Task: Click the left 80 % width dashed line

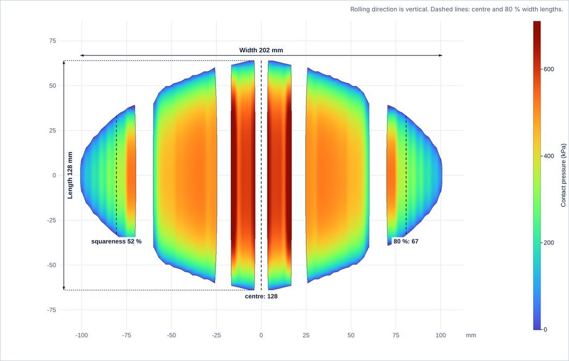Action: point(116,175)
